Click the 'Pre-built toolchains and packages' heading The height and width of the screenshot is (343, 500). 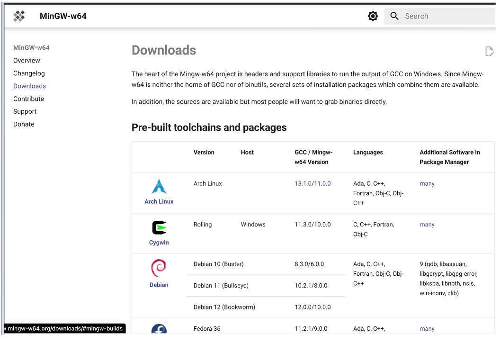(209, 127)
